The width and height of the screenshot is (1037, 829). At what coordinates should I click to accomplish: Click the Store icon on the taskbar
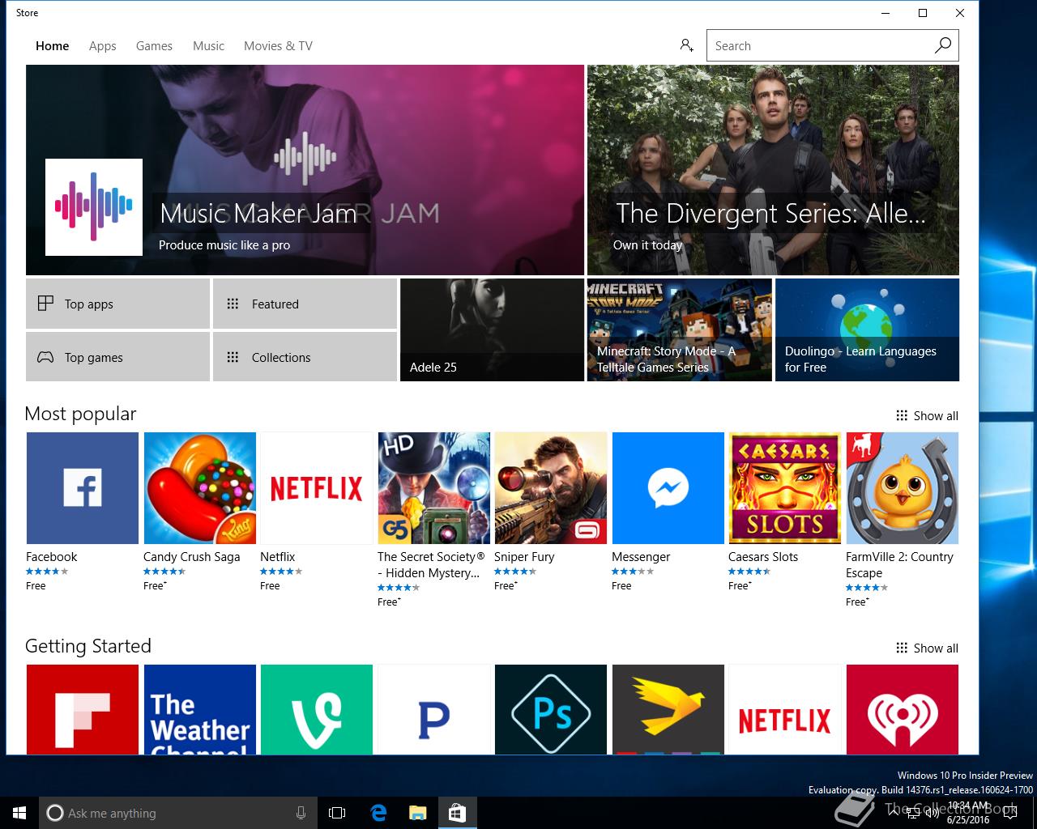(457, 813)
